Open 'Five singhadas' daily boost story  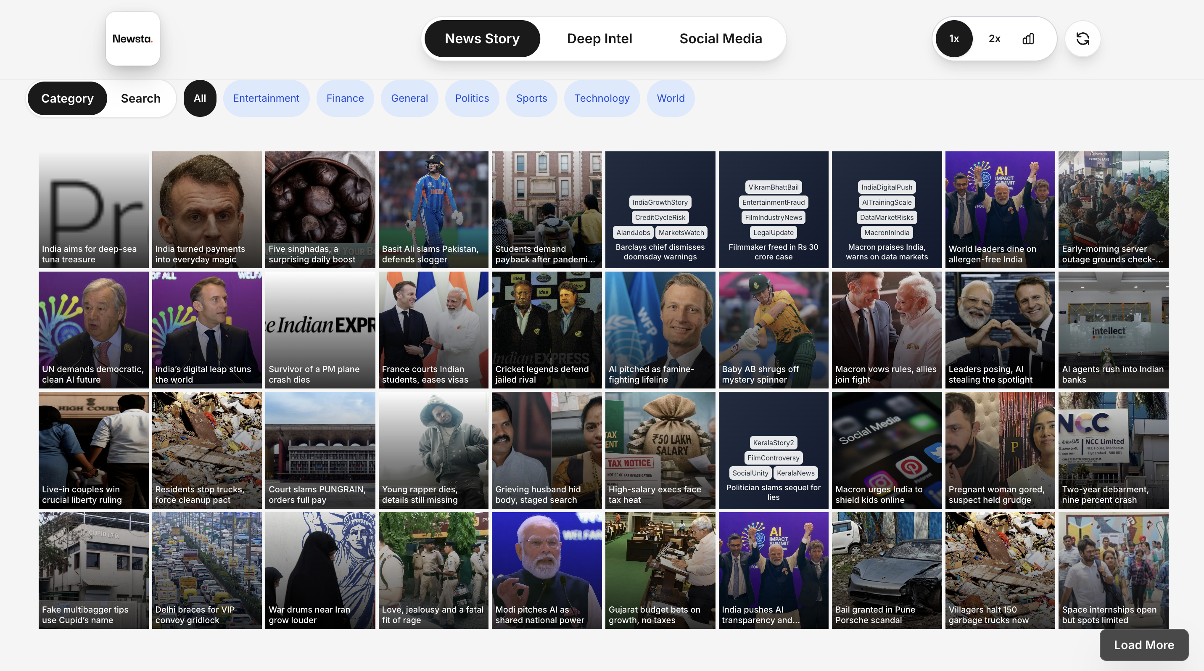tap(319, 209)
